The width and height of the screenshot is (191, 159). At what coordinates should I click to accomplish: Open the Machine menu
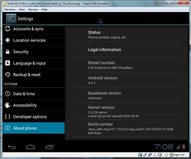(10, 9)
